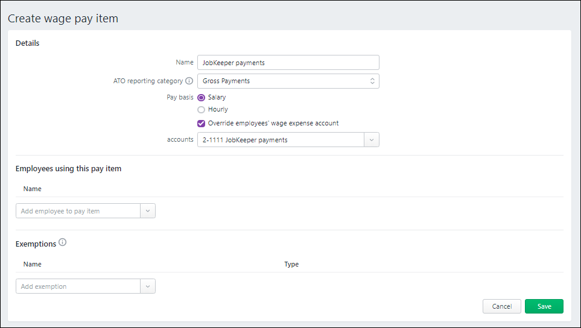Choose the Hourly pay basis radio button
This screenshot has width=581, height=328.
click(x=202, y=110)
